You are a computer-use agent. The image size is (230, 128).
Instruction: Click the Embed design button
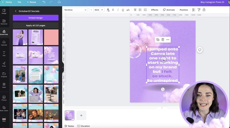point(36,18)
